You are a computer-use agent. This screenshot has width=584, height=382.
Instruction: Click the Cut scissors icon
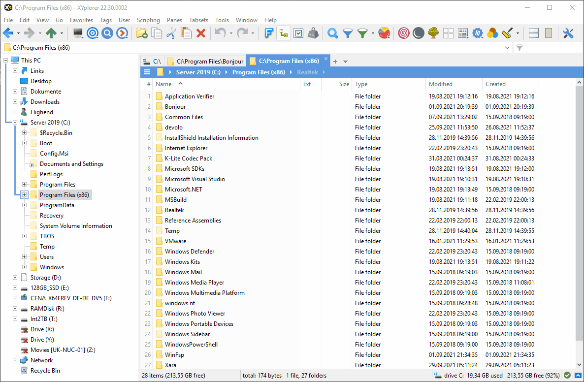coord(171,33)
